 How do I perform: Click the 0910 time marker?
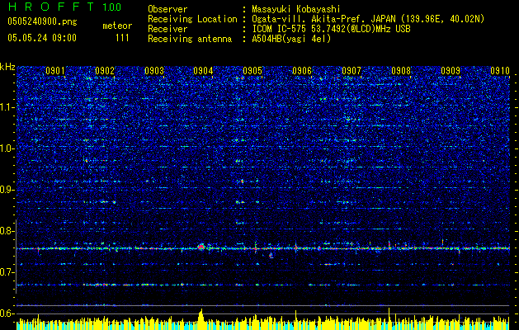coord(500,71)
